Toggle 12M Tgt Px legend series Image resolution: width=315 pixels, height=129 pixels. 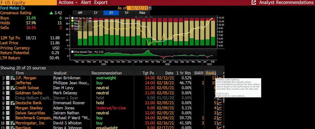click(x=81, y=18)
